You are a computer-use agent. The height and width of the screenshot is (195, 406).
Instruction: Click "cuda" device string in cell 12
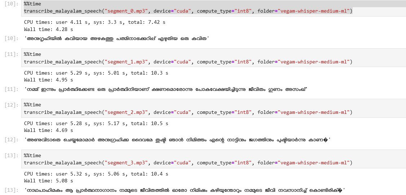(x=182, y=112)
